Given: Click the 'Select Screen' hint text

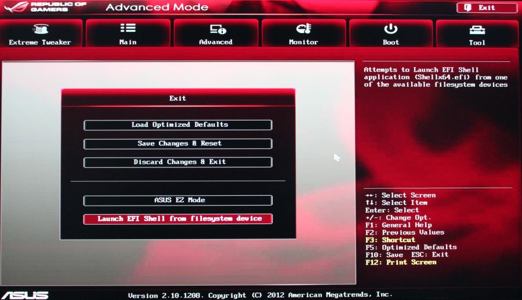Looking at the screenshot, I should (408, 195).
